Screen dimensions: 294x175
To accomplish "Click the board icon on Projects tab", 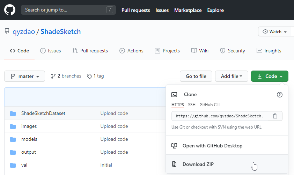I will [157, 51].
